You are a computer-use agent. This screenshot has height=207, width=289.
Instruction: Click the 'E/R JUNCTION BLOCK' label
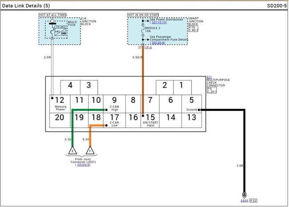[x=88, y=21]
